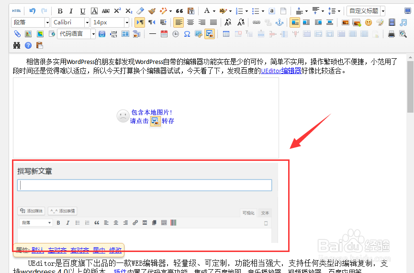This screenshot has width=414, height=273.
Task: Insert a horizontal line
Action: pos(152,34)
